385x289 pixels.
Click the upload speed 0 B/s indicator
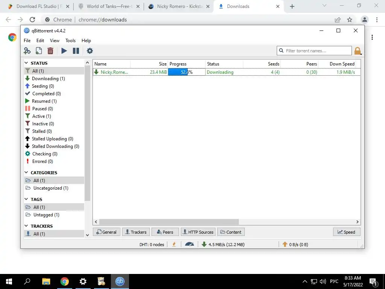pyautogui.click(x=295, y=245)
